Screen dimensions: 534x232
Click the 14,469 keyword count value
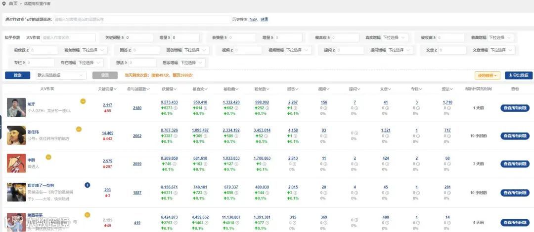[108, 133]
